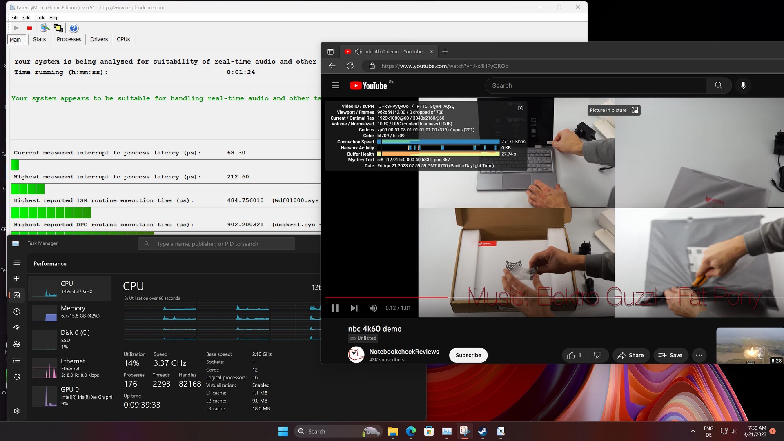
Task: Switch to the Drivers tab
Action: click(99, 39)
